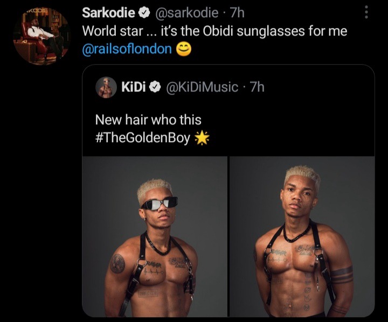Click the smiling face emoji
The height and width of the screenshot is (322, 388).
click(184, 49)
